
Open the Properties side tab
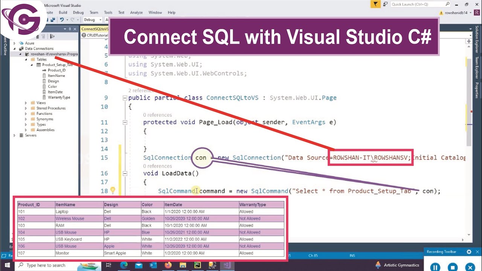(x=477, y=90)
